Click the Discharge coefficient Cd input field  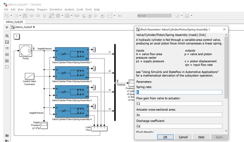[x=179, y=126]
